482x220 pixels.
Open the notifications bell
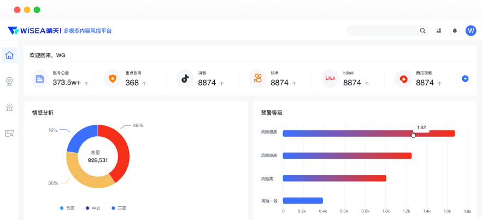click(x=455, y=31)
